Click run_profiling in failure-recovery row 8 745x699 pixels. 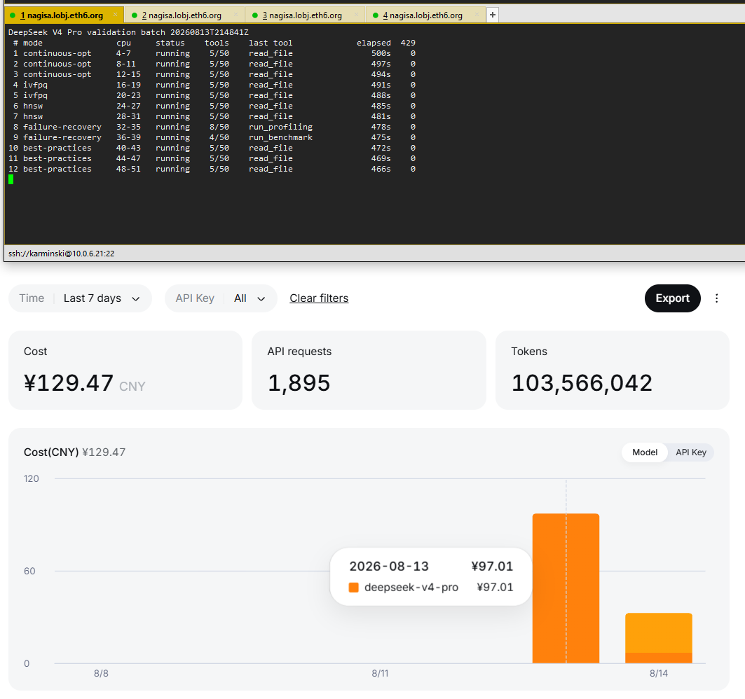[280, 127]
